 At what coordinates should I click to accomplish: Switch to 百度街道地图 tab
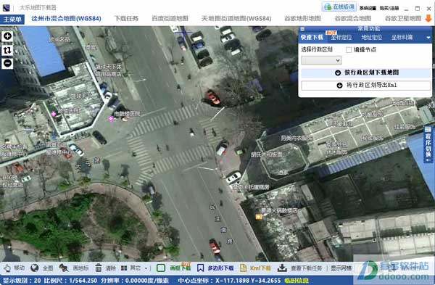[170, 19]
